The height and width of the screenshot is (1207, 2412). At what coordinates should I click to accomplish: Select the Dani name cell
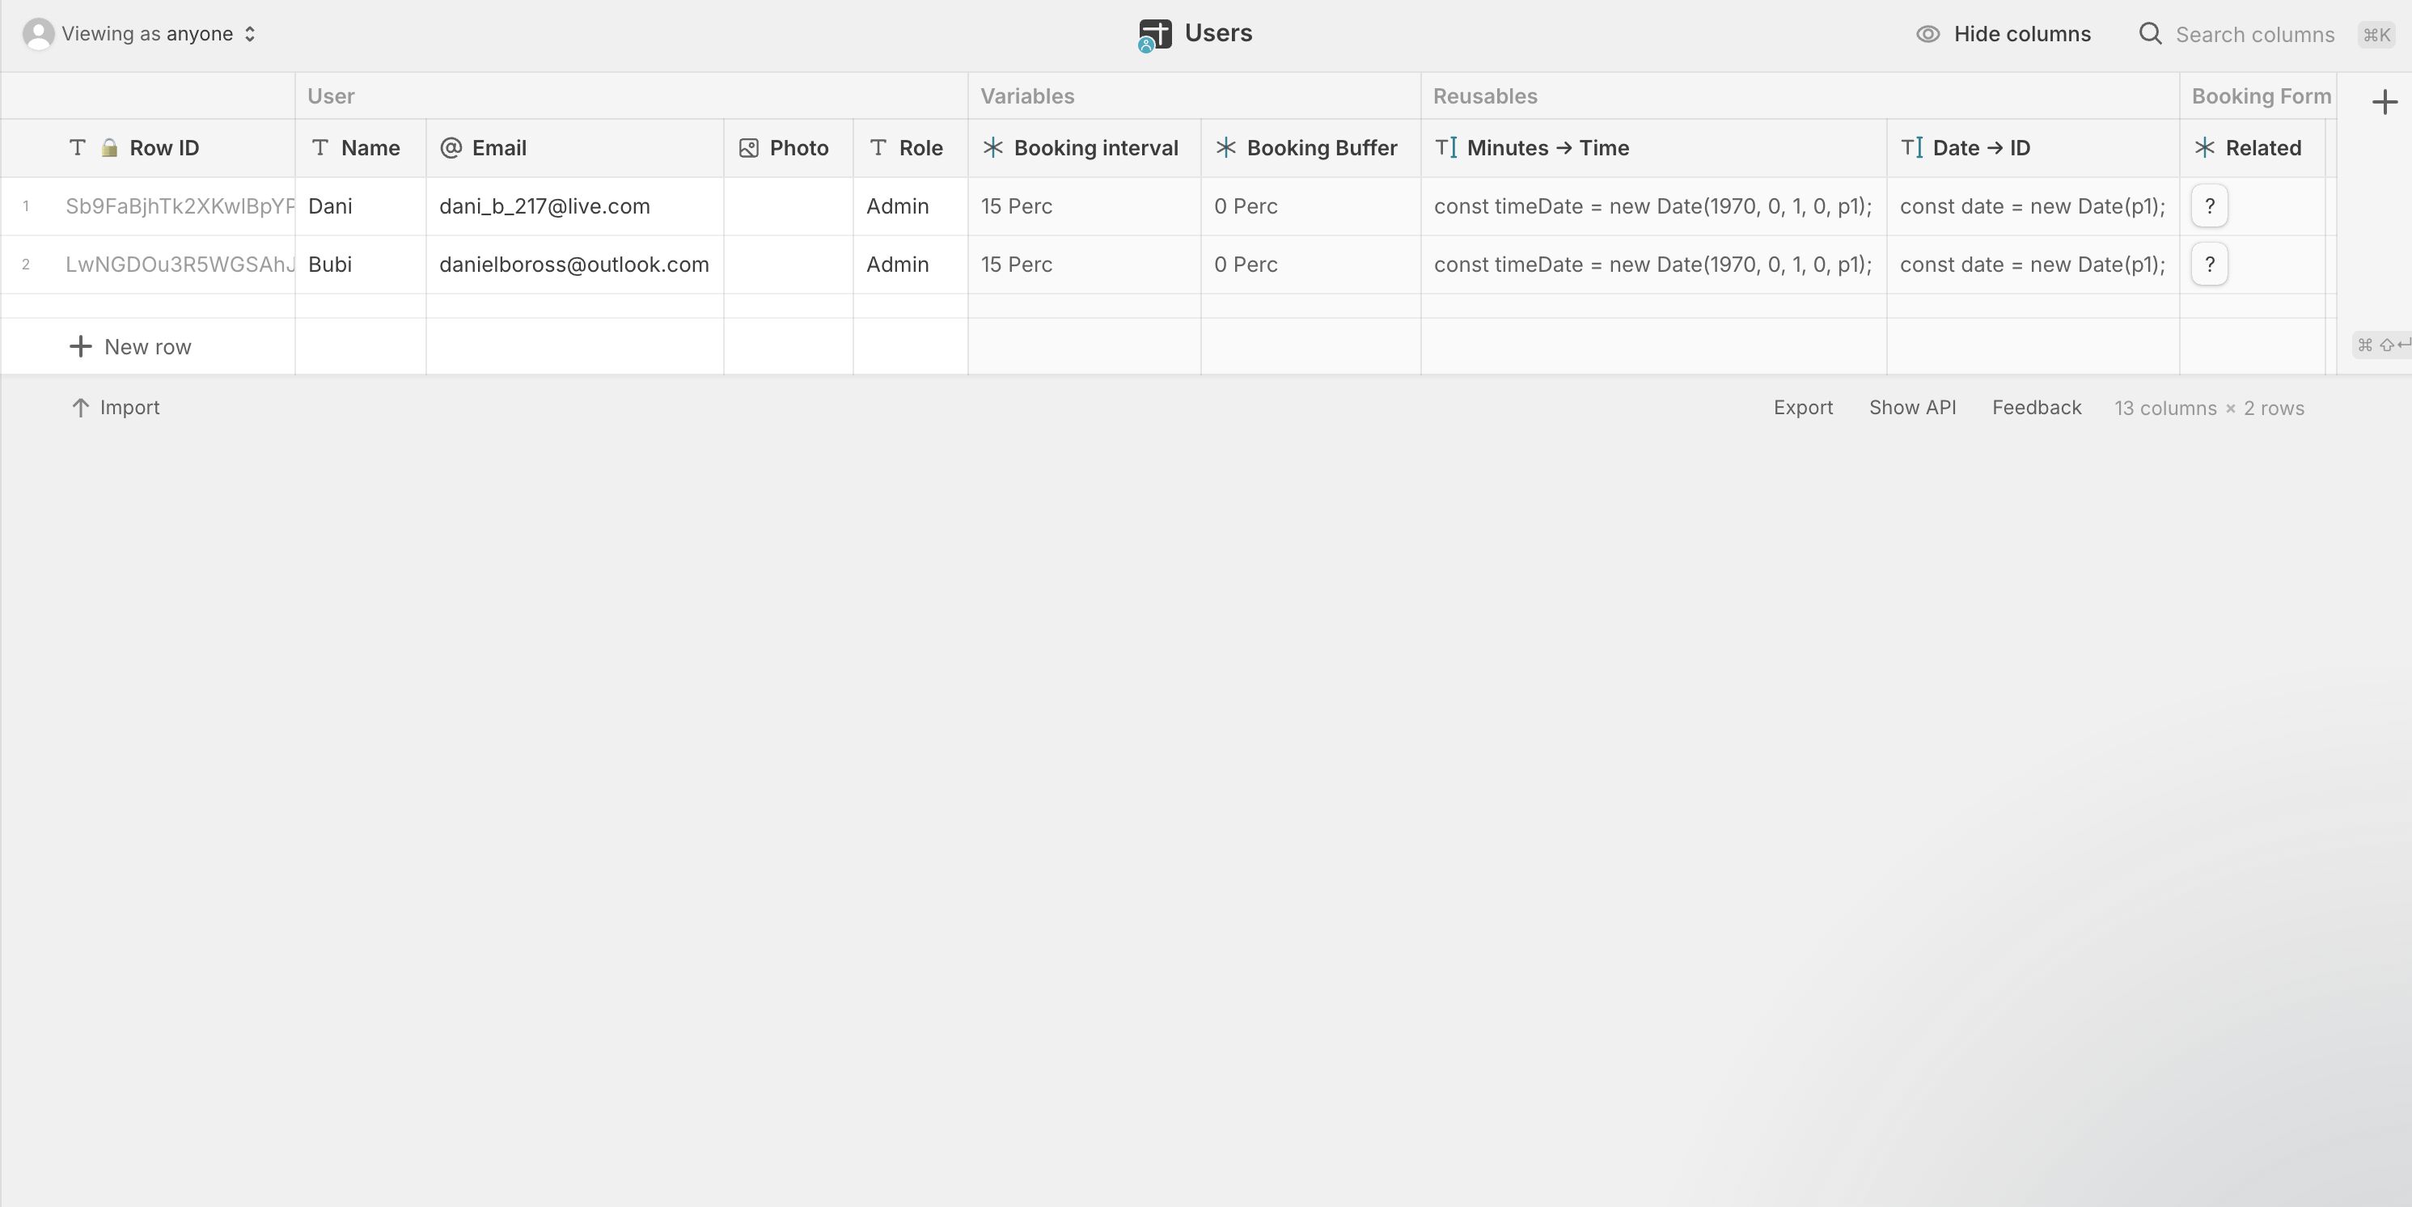point(361,206)
